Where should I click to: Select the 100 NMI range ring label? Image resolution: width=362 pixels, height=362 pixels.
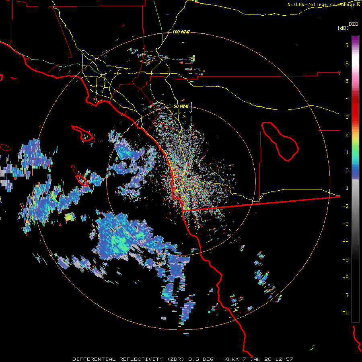click(181, 32)
